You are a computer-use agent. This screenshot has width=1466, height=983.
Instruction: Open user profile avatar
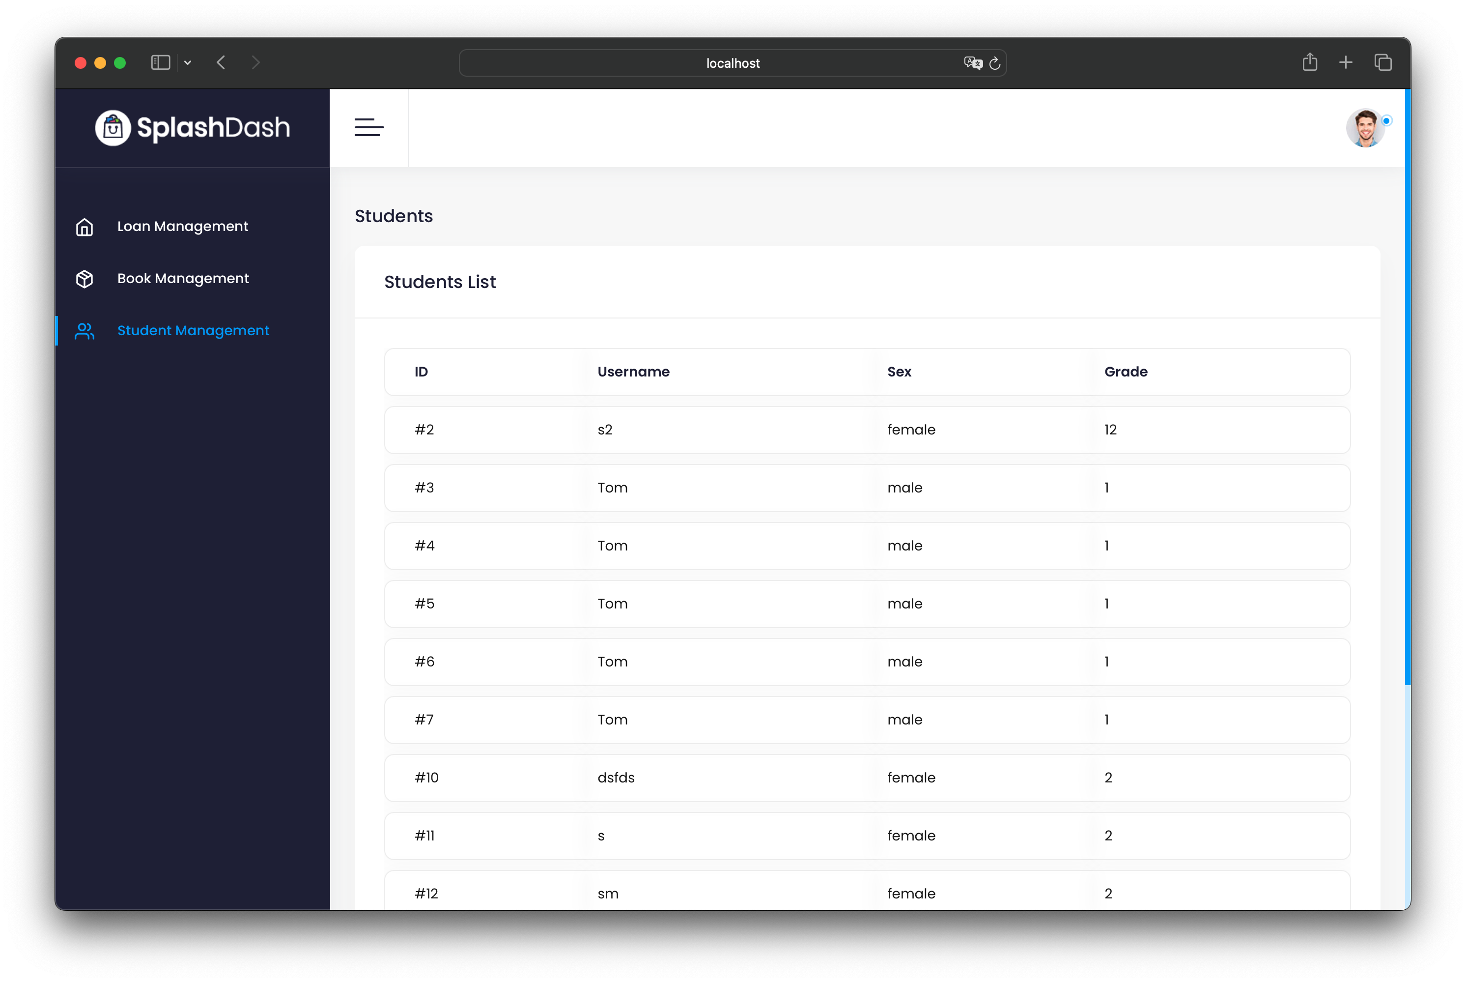[x=1365, y=128]
